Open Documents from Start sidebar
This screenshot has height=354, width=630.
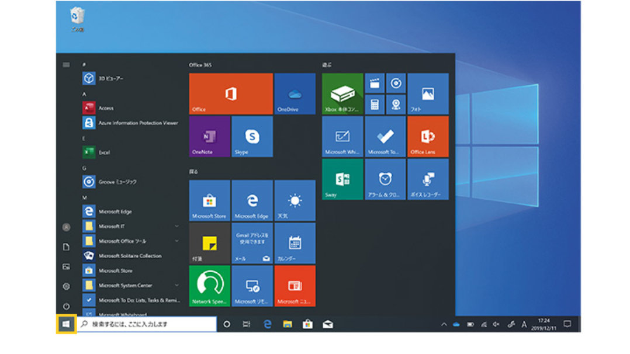tap(66, 247)
